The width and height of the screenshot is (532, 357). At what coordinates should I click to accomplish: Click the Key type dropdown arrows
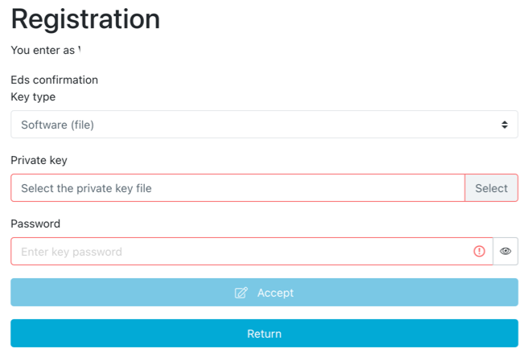(505, 125)
